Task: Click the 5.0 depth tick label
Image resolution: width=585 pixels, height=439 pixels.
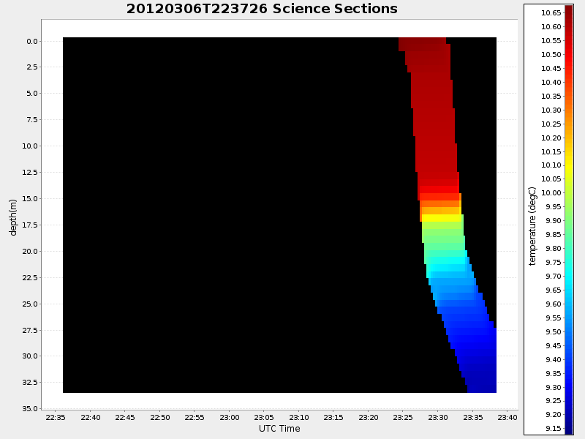Action: pyautogui.click(x=32, y=94)
